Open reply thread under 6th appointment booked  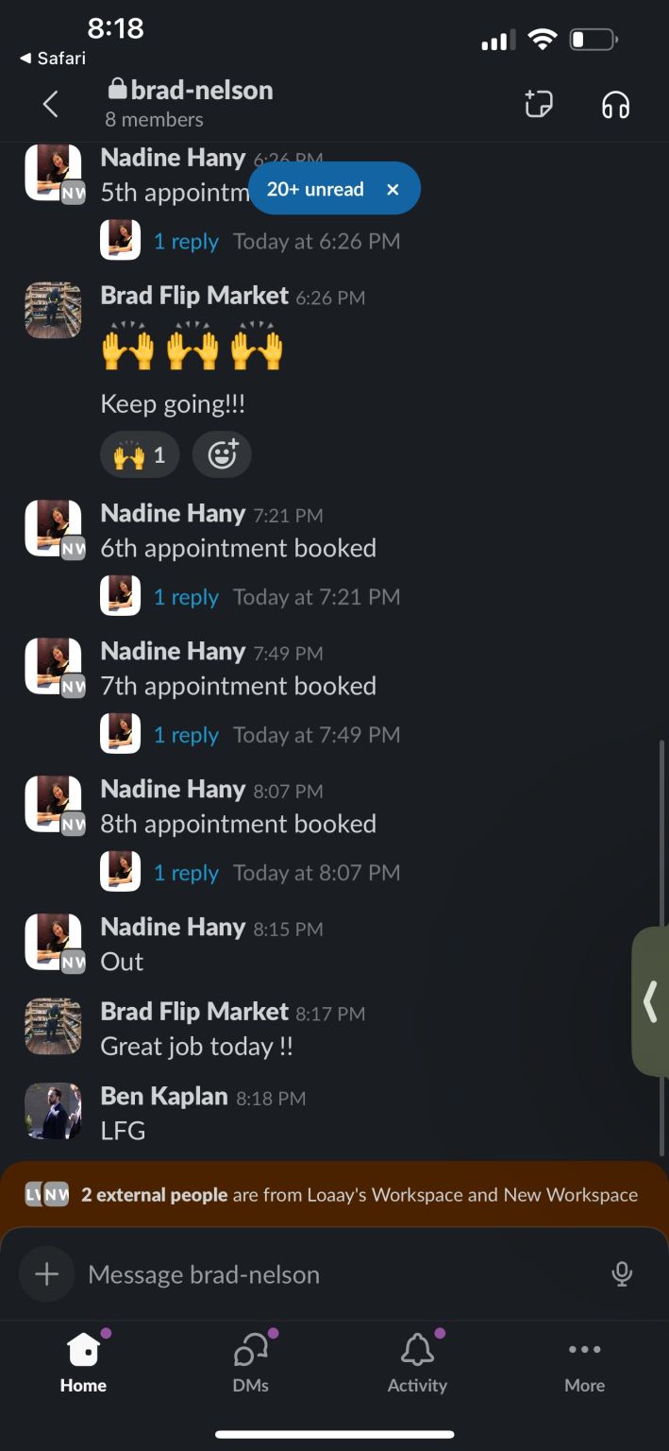tap(186, 597)
